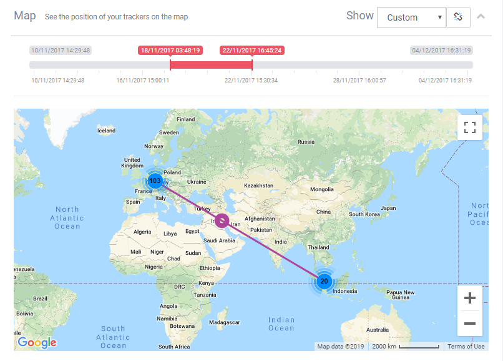Zoom out using the minus button
The width and height of the screenshot is (503, 361).
tap(470, 324)
